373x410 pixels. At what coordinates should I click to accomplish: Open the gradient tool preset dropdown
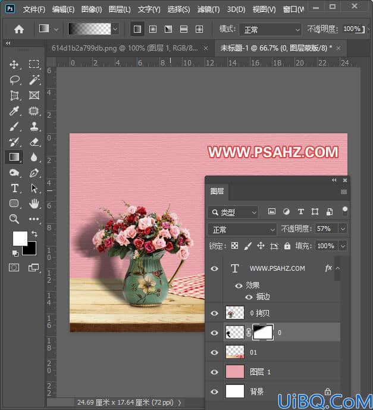click(x=56, y=30)
